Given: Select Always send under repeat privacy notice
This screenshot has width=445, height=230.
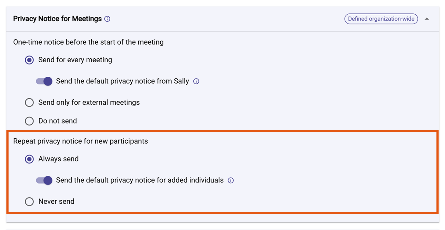Looking at the screenshot, I should [x=29, y=159].
